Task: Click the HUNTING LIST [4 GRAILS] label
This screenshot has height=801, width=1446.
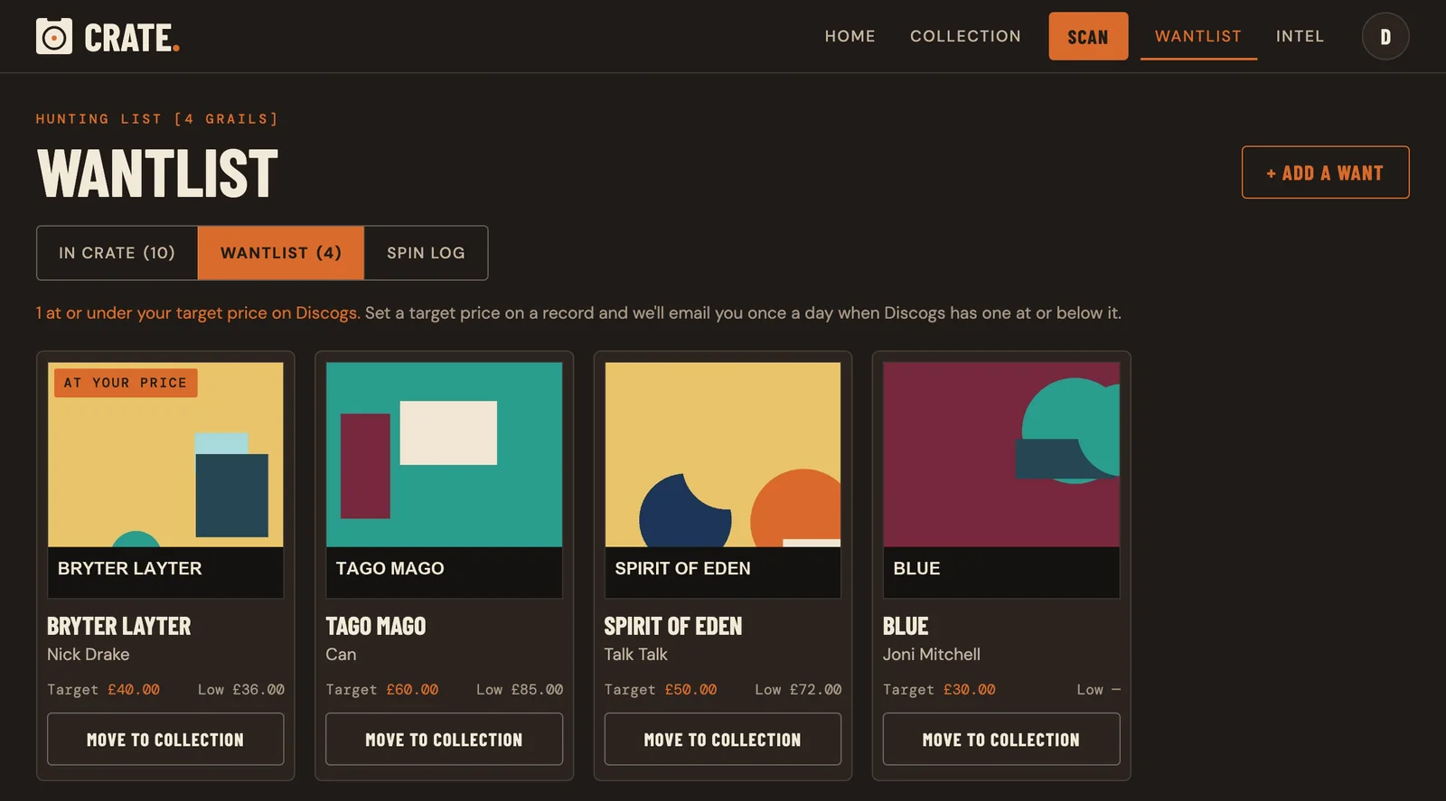Action: coord(157,118)
